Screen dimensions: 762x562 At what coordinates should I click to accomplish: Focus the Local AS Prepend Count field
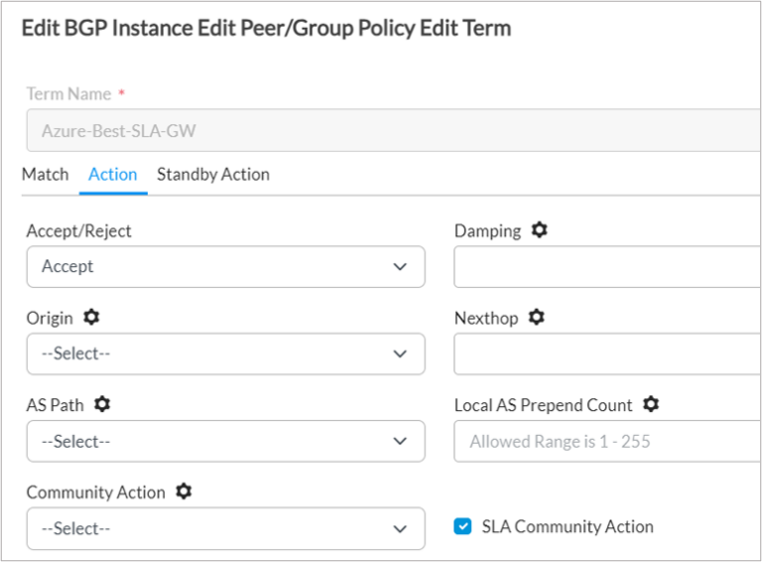pyautogui.click(x=607, y=441)
